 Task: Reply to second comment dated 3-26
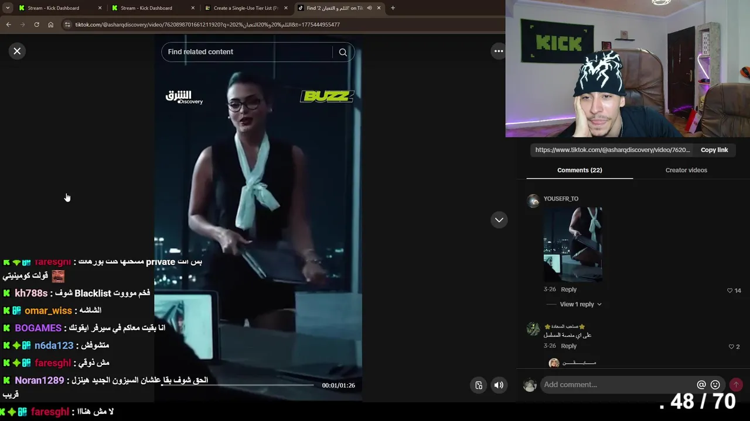coord(568,346)
